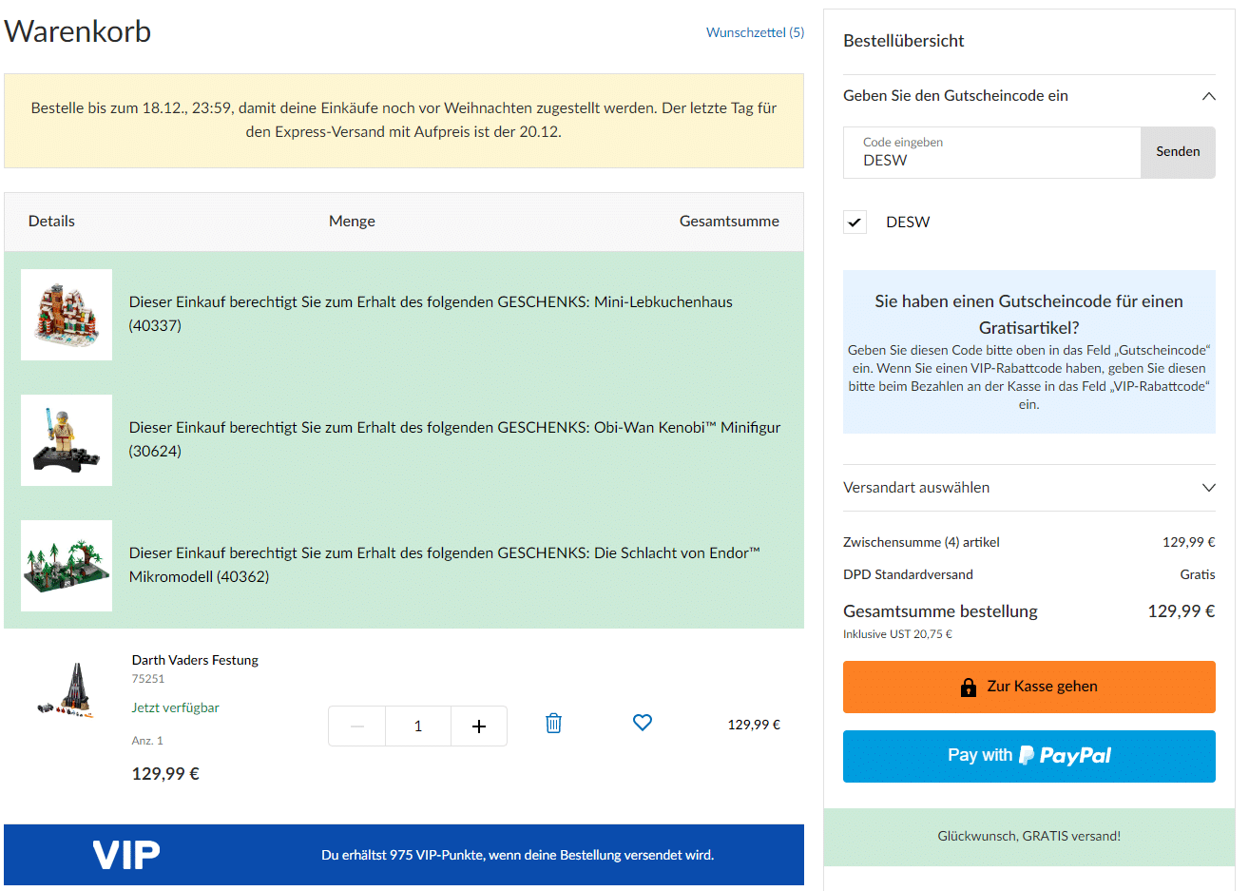The width and height of the screenshot is (1249, 891).
Task: Add Darth Vaders Festung to wishlist heart
Action: pos(643,723)
